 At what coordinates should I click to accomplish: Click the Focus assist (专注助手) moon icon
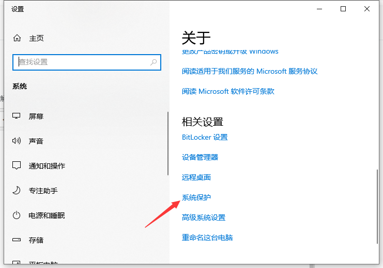(17, 191)
